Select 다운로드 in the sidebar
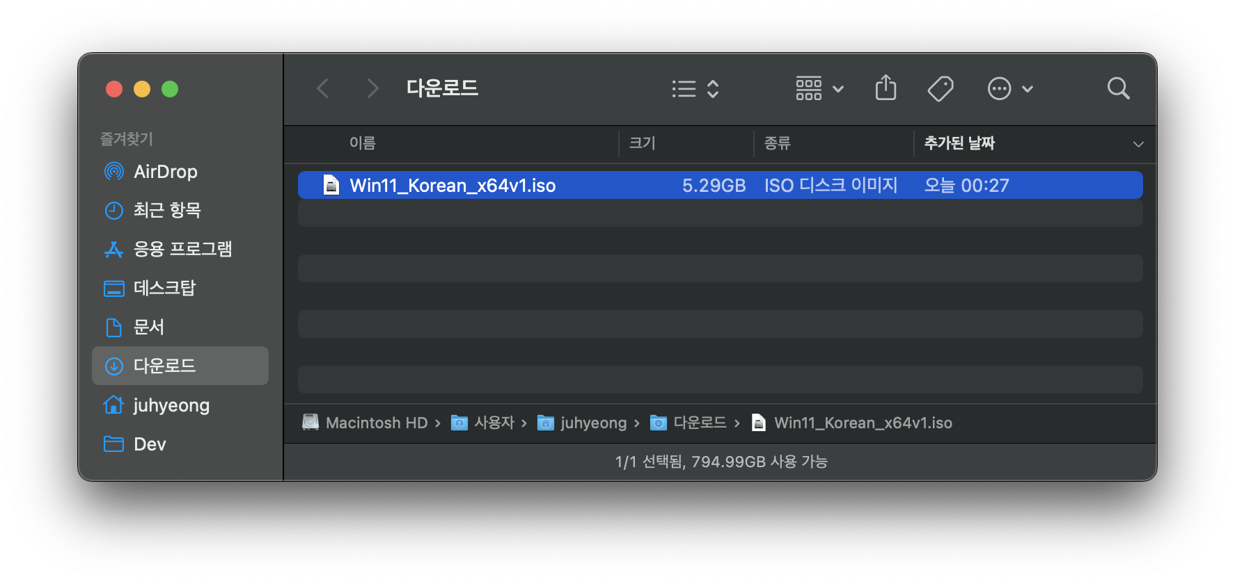Image resolution: width=1235 pixels, height=584 pixels. pyautogui.click(x=180, y=366)
